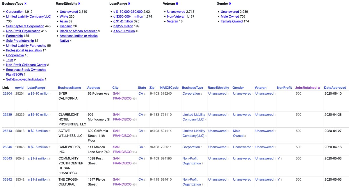
Task: Filter Gender facet by Unanswered
Action: pos(230,12)
